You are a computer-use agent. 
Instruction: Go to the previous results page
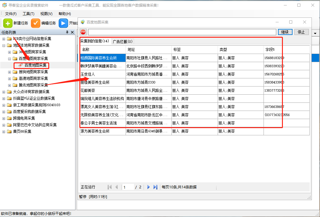point(117,187)
